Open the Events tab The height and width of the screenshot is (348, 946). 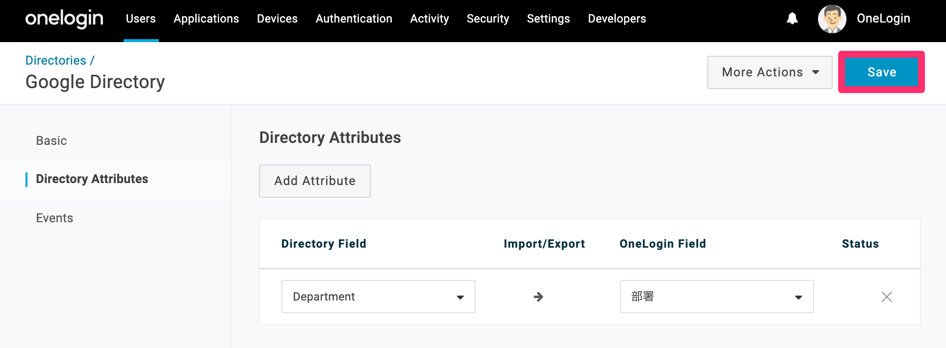[54, 218]
